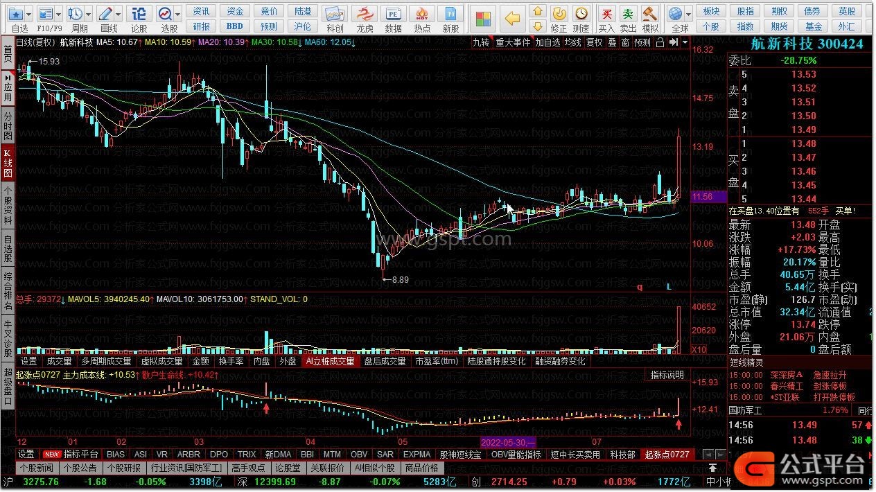The height and width of the screenshot is (492, 876).
Task: Select the 起涨点0727 indicator tab
Action: pyautogui.click(x=667, y=455)
